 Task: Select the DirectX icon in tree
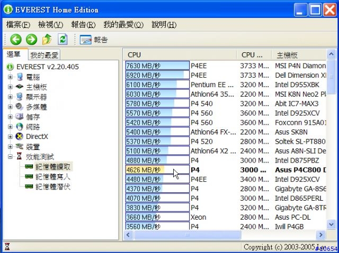tap(20, 136)
